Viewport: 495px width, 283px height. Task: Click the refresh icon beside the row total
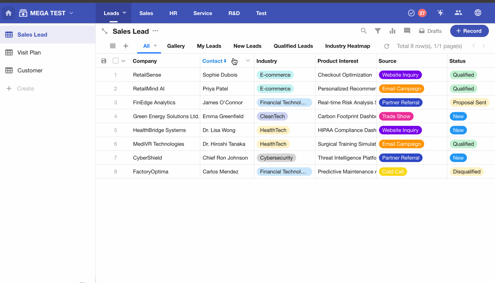coord(387,46)
